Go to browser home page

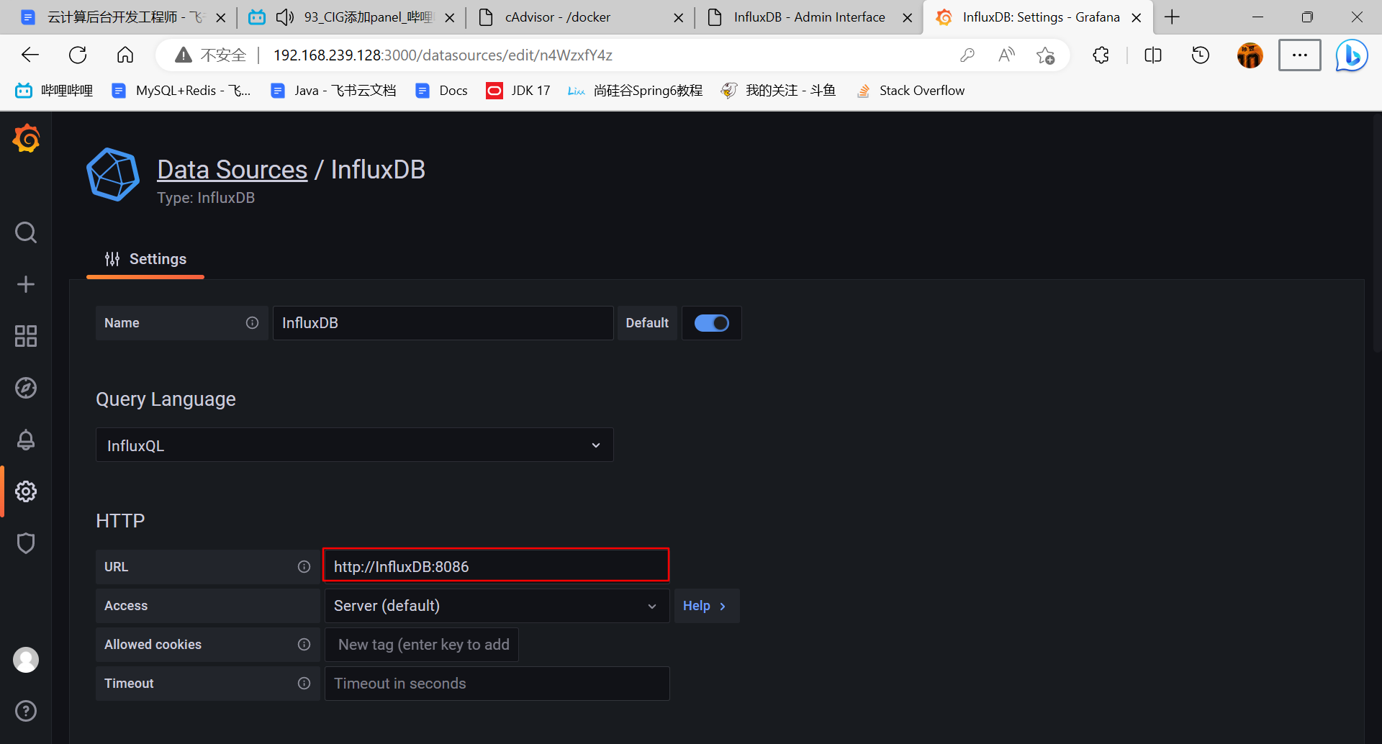125,55
